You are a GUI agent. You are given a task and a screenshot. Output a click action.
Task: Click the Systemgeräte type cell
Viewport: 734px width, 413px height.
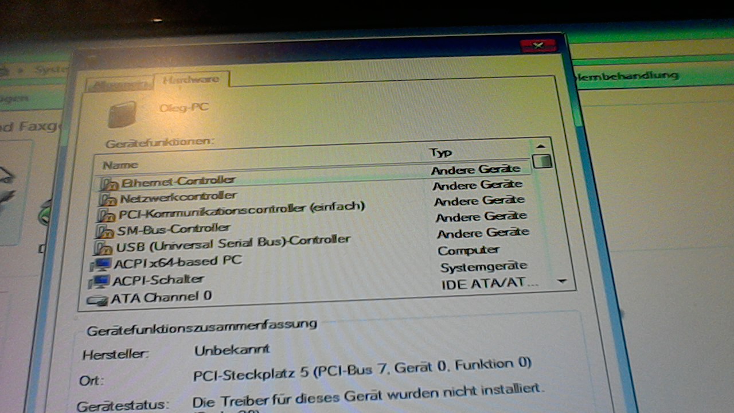click(x=483, y=267)
